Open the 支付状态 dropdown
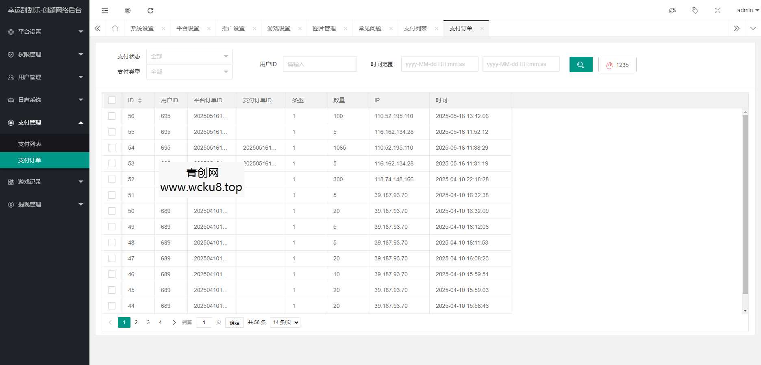Image resolution: width=761 pixels, height=365 pixels. point(189,56)
